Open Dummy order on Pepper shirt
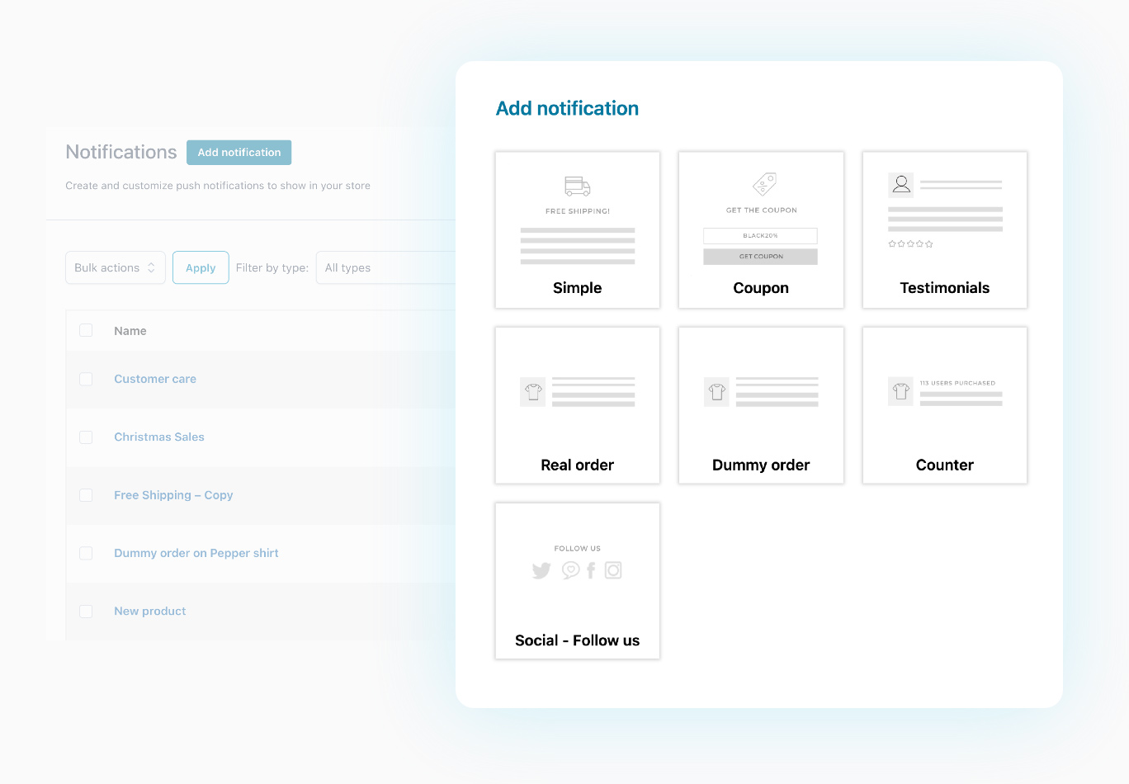Screen dimensions: 1129x784 pyautogui.click(x=196, y=553)
